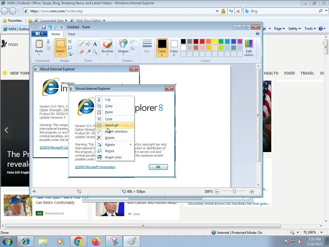Screen dimensions: 329x247
Task: Click the Cut scissors icon in Clipboard
Action: click(x=48, y=41)
